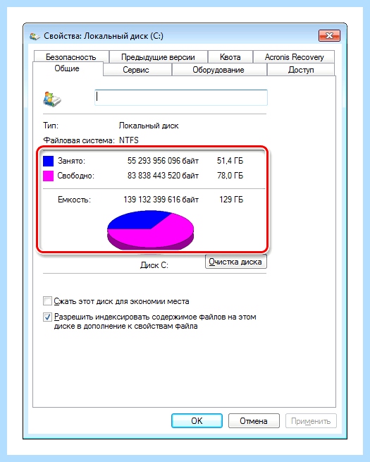Uncheck Разрешить индексировать содержимое файлов
The height and width of the screenshot is (462, 370).
47,317
